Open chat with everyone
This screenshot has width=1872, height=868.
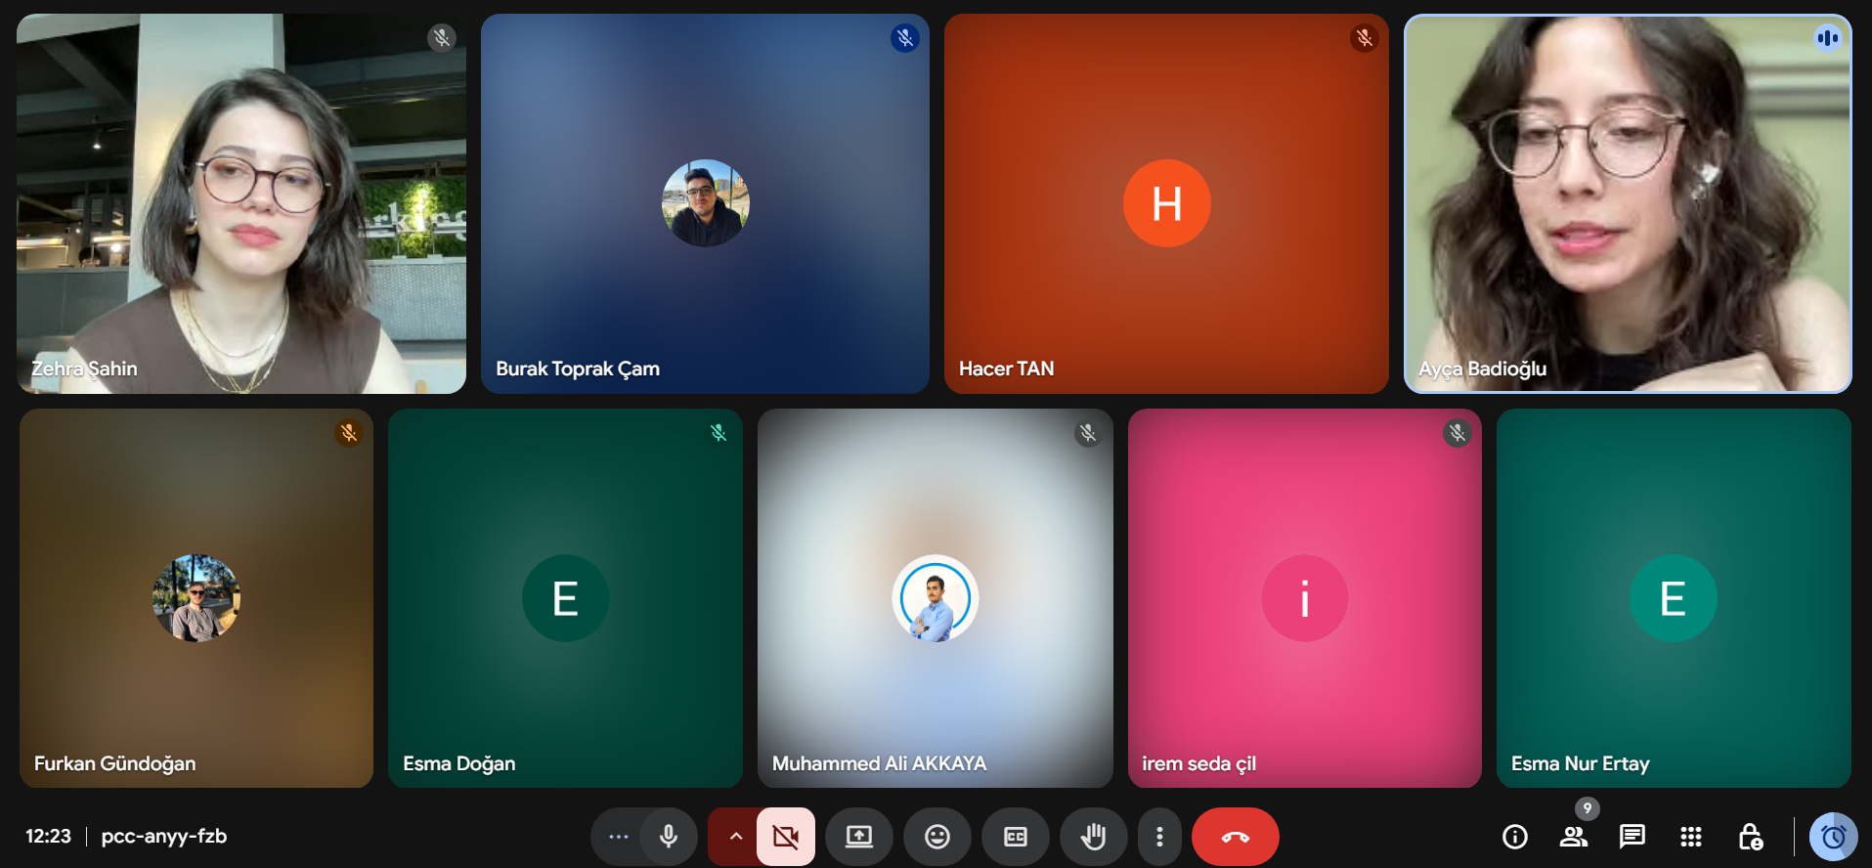tap(1632, 837)
